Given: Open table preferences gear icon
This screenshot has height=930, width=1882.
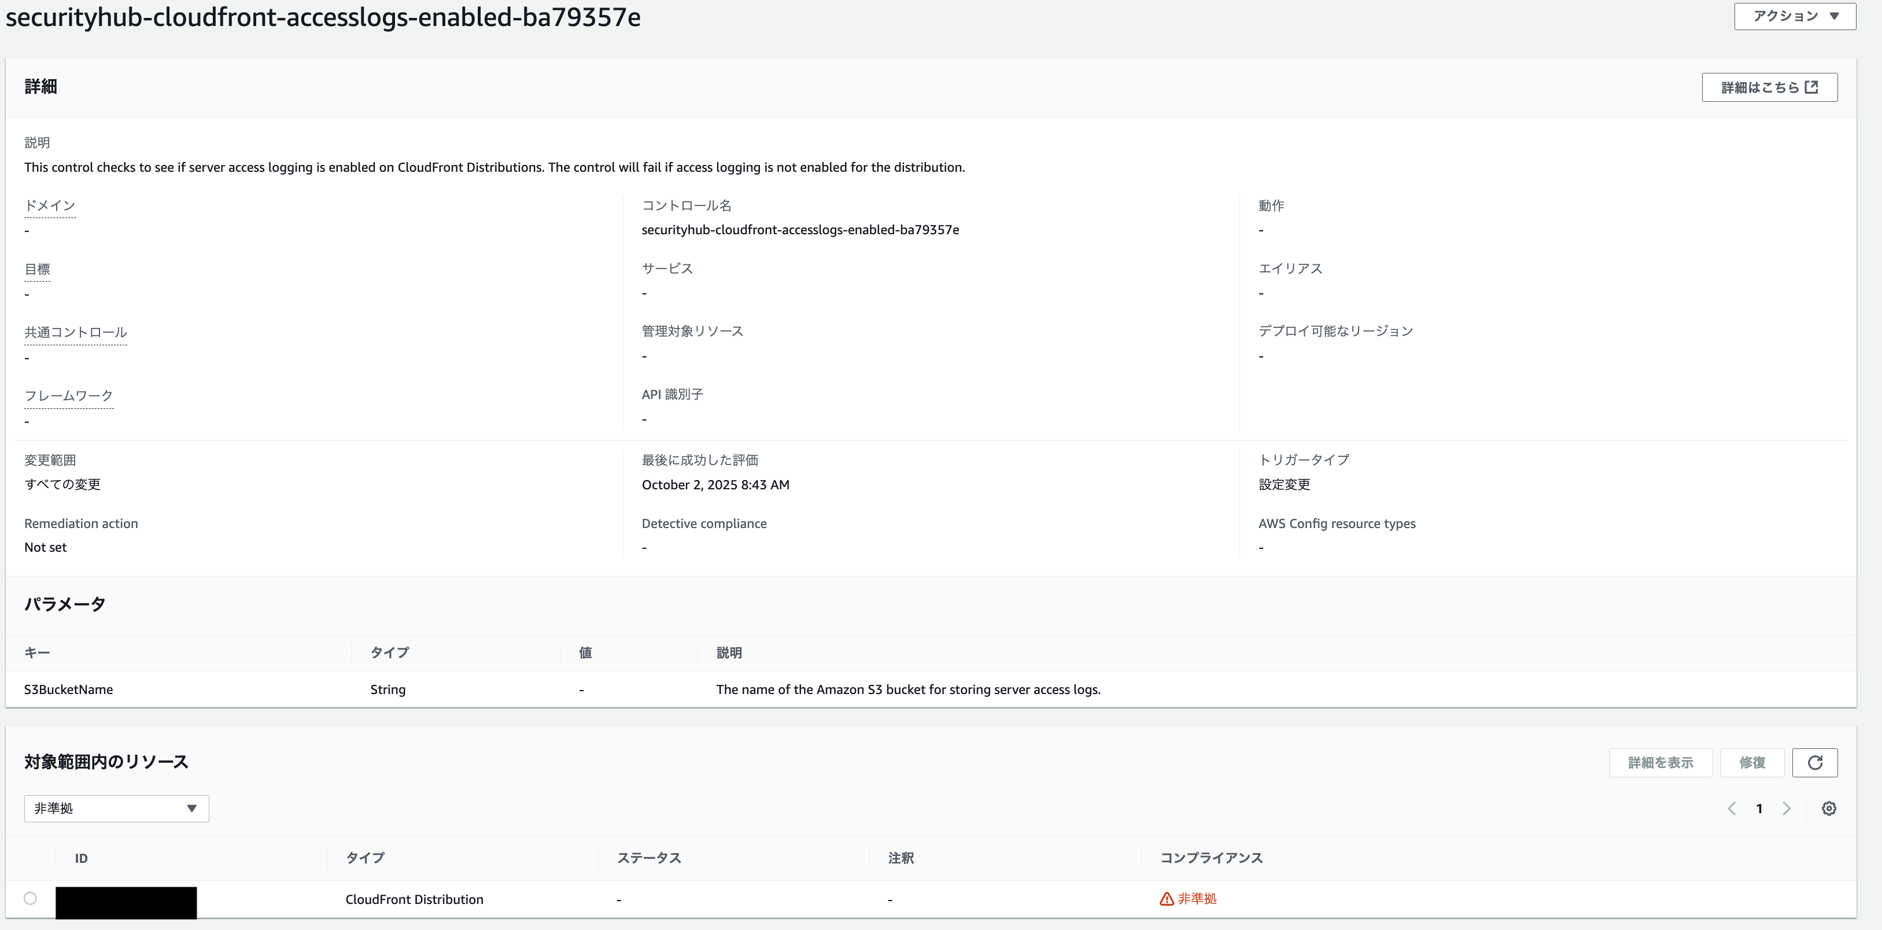Looking at the screenshot, I should tap(1829, 809).
